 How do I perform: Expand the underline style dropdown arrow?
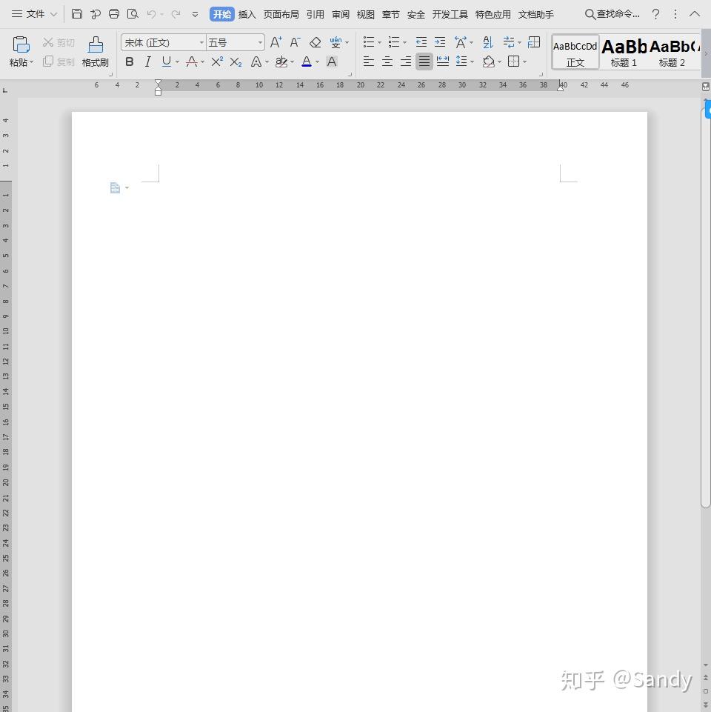pyautogui.click(x=176, y=61)
